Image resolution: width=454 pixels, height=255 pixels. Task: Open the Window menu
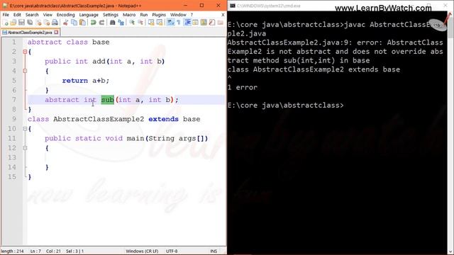[x=178, y=14]
